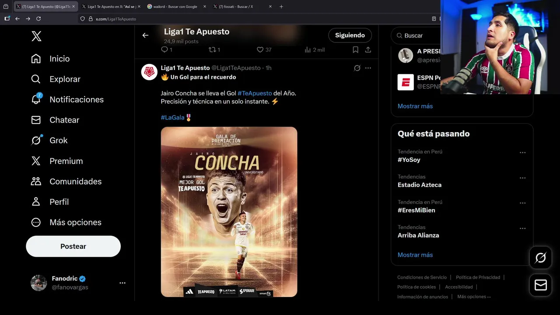The width and height of the screenshot is (560, 315).
Task: Open more options on Jairo Concha post
Action: 368,68
